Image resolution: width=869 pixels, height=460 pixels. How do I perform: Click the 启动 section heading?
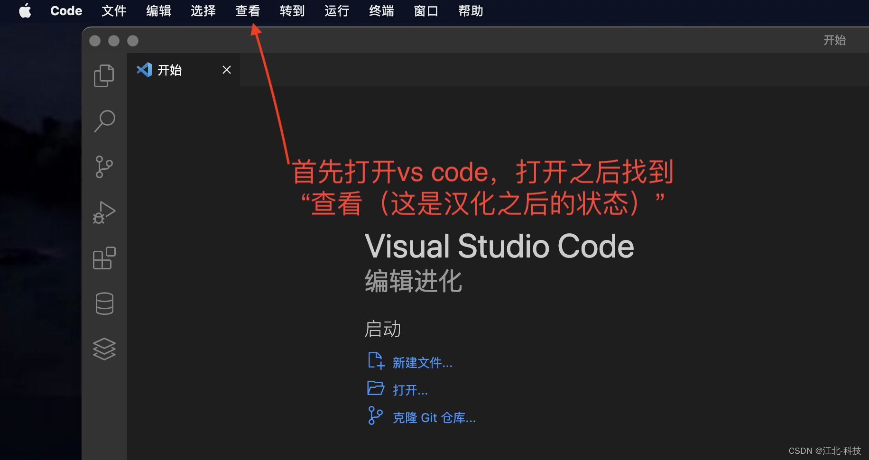[383, 329]
